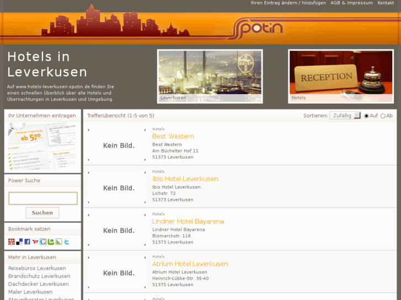Open Brandschutz Leverkusen link
Image resolution: width=401 pixels, height=300 pixels.
click(x=39, y=276)
